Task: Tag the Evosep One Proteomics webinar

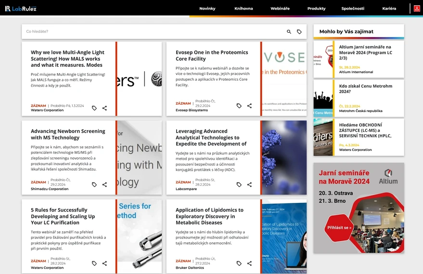Action: pos(239,106)
